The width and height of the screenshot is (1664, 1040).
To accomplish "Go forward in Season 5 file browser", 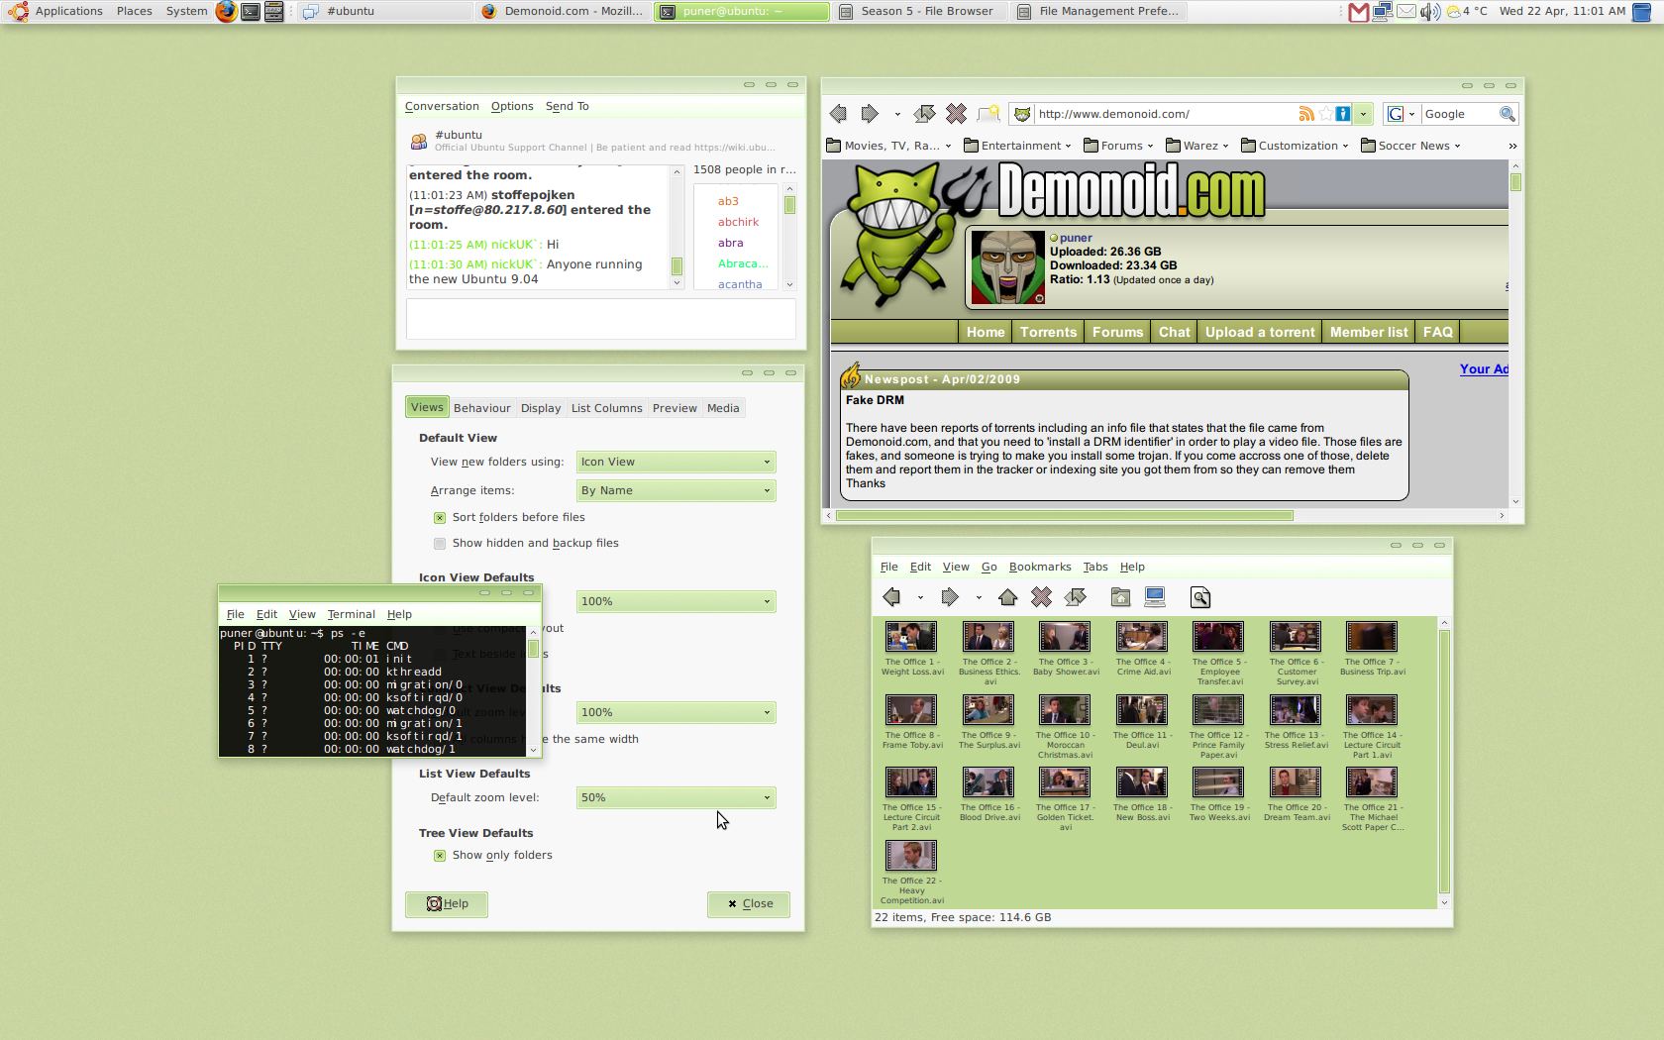I will pos(950,597).
